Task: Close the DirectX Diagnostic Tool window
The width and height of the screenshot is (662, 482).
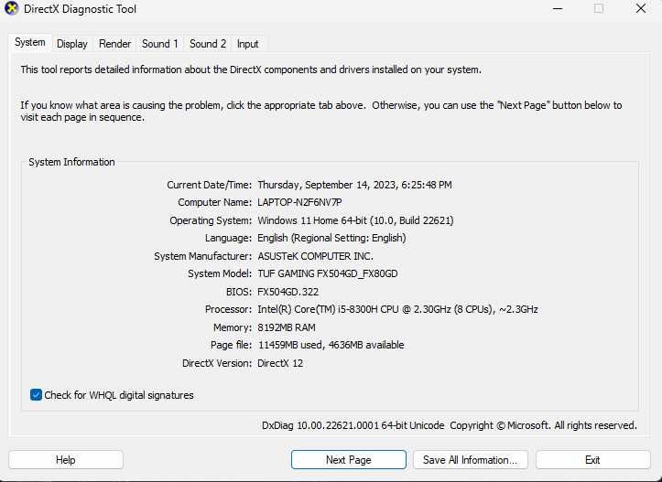Action: (641, 9)
